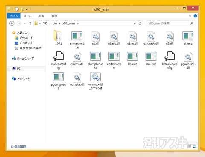
Task: Select the cl.exe application icon
Action: coord(188,36)
